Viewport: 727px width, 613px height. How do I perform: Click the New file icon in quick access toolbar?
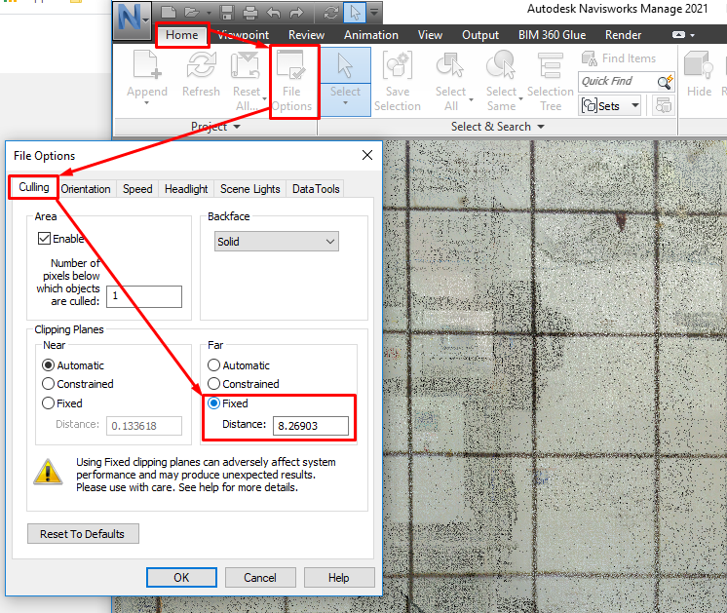click(169, 12)
